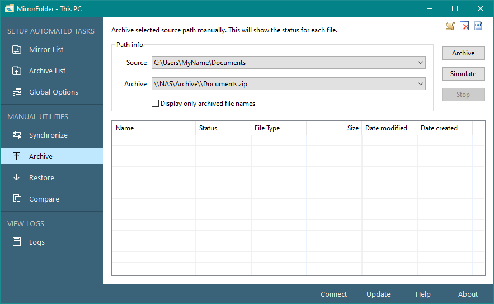Click Connect in the bottom bar
The image size is (494, 304).
[333, 294]
